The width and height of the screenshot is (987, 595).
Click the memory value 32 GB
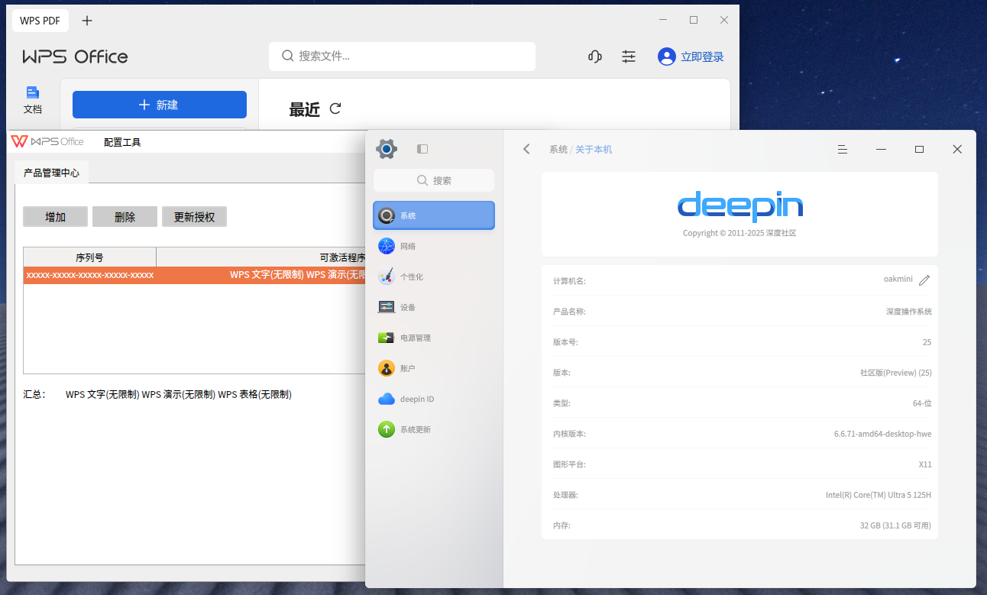coord(895,525)
